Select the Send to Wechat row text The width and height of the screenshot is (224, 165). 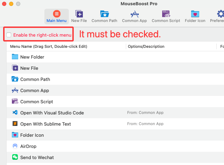(37, 157)
